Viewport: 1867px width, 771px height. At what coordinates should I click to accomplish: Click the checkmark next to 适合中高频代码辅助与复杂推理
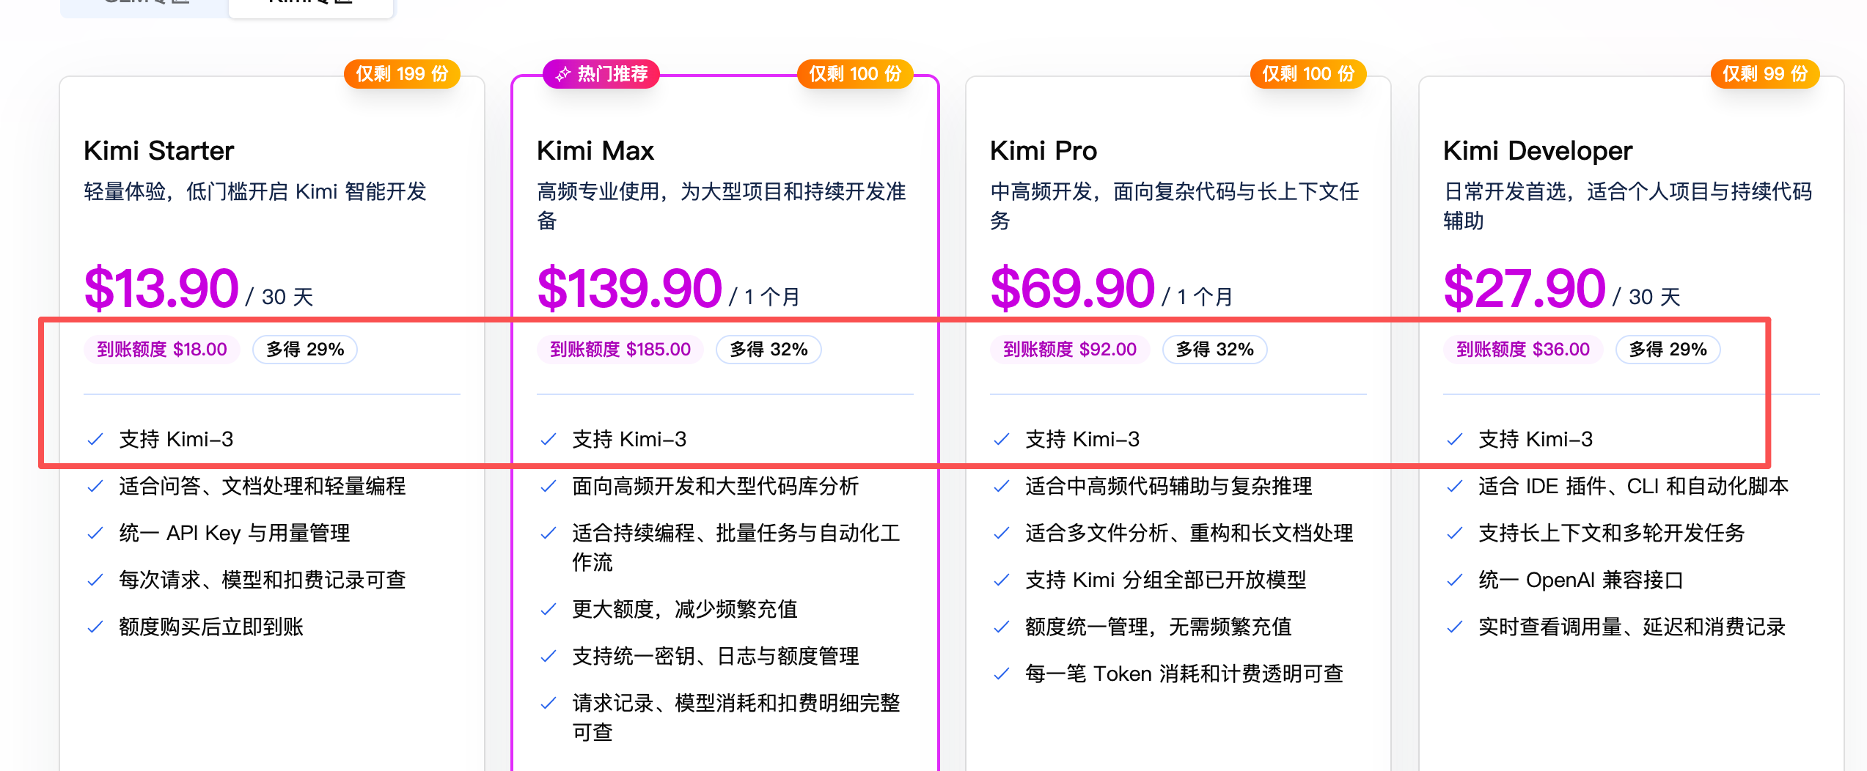point(1002,487)
